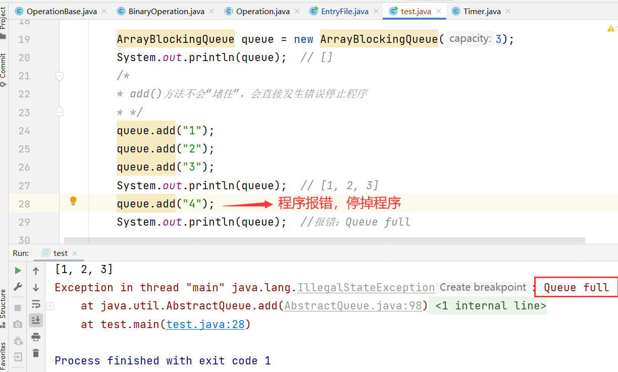Image resolution: width=618 pixels, height=372 pixels.
Task: Click the IllegalStateException link in console
Action: pos(366,288)
